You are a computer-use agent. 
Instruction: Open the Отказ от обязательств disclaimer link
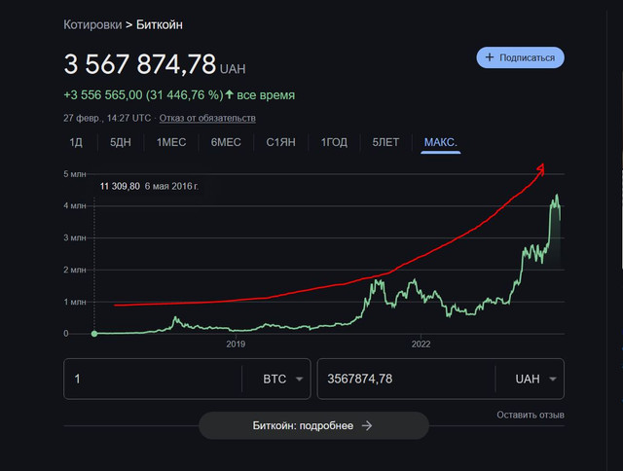click(207, 118)
